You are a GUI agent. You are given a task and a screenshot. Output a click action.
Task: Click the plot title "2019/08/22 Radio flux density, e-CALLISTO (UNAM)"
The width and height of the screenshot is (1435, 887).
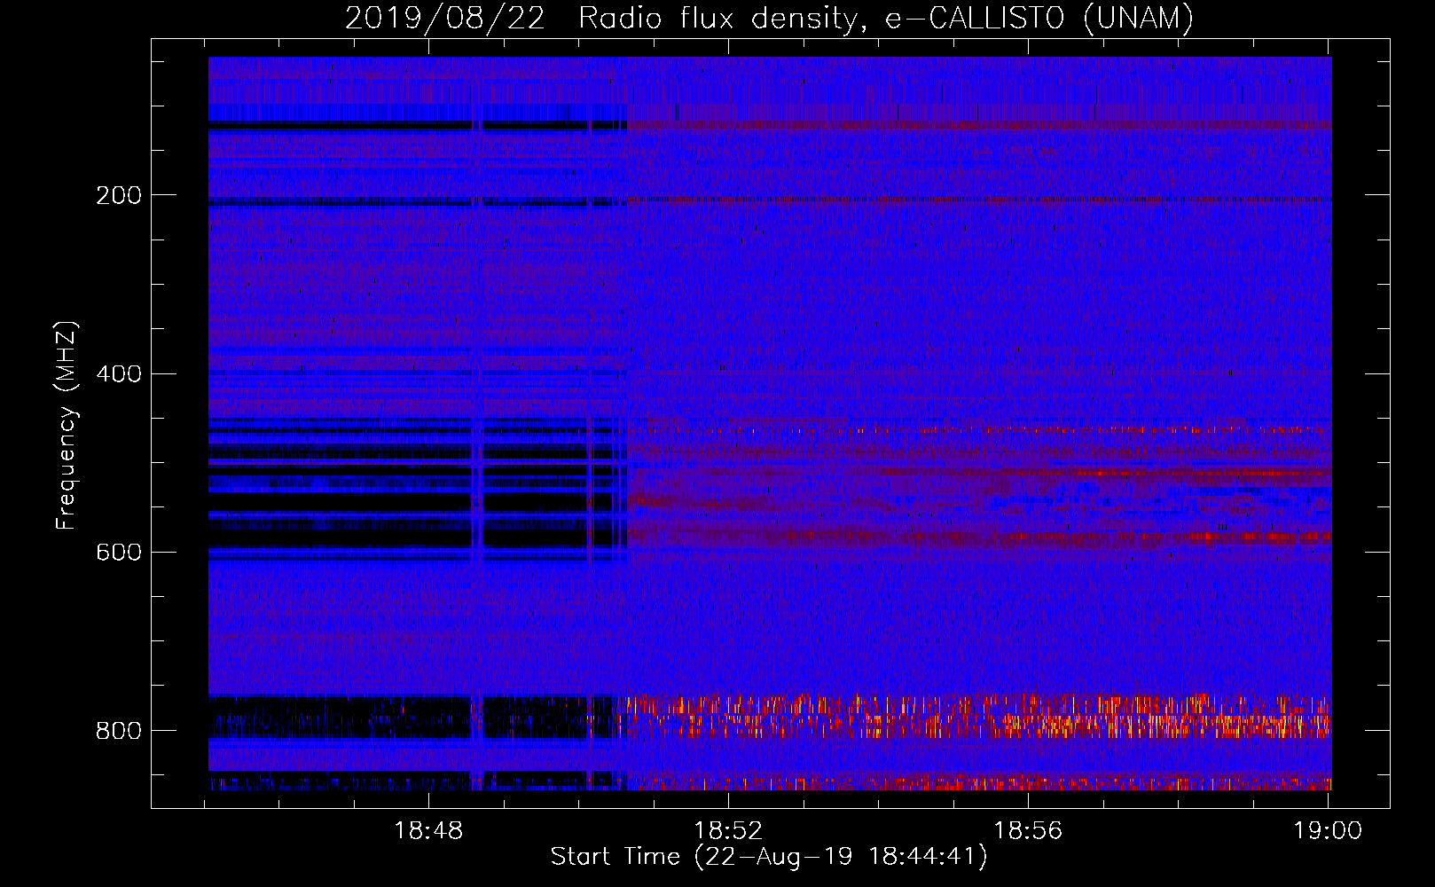(x=769, y=18)
